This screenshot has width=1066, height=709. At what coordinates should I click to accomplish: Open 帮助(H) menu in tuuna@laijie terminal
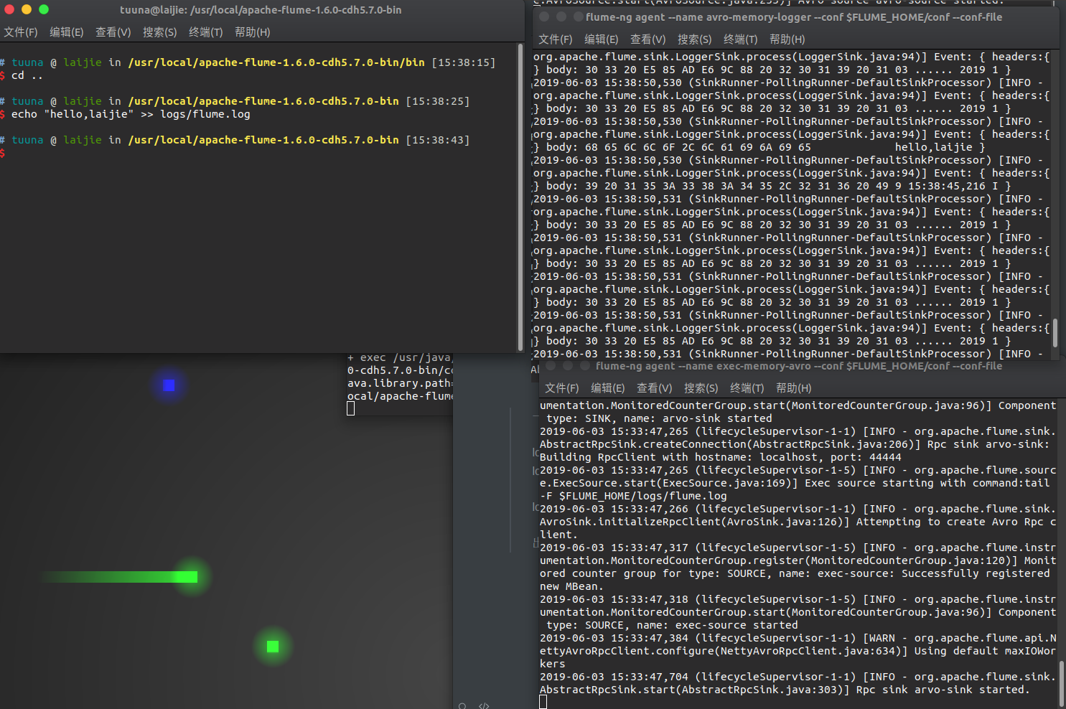coord(252,32)
